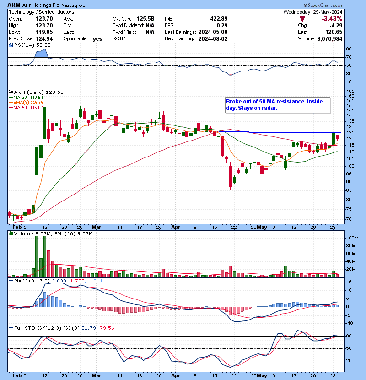Click the red down-triangle price change icon
This screenshot has height=380, width=366.
(302, 19)
